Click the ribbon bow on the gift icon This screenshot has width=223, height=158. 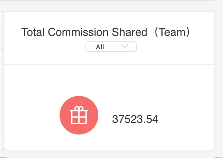79,108
